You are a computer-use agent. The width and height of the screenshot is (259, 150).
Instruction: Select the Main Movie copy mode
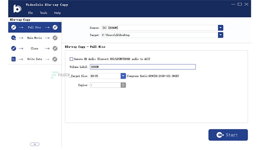pos(35,38)
